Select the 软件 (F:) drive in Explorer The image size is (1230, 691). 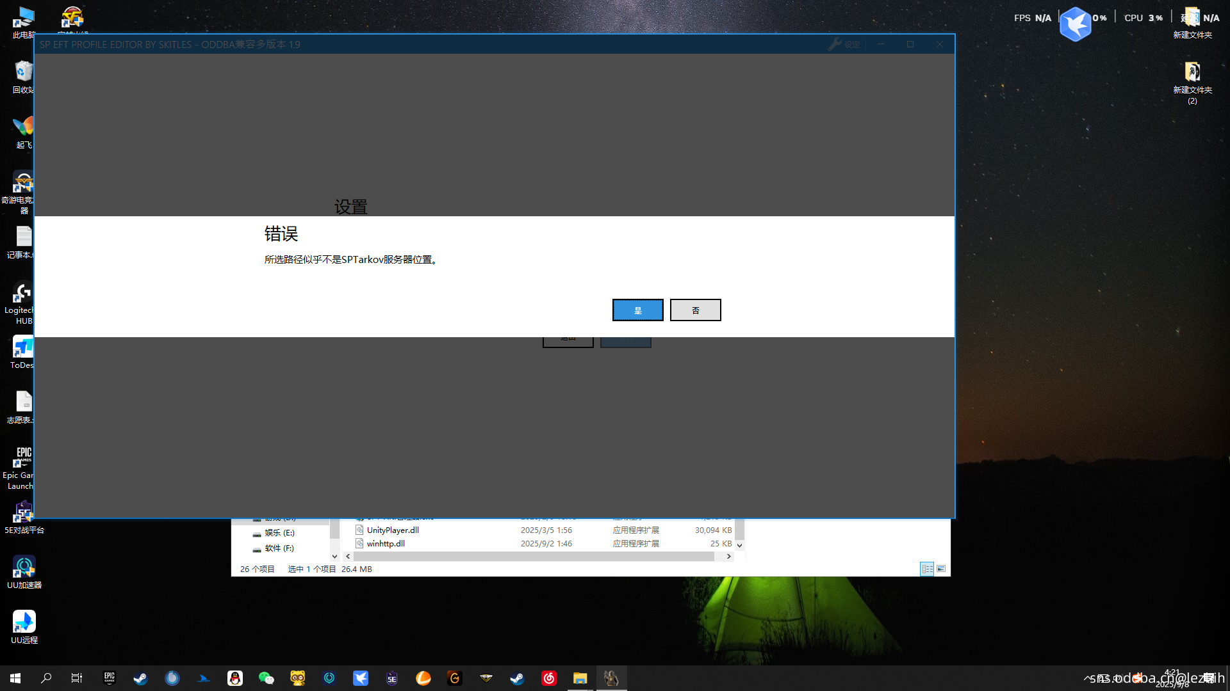point(273,548)
